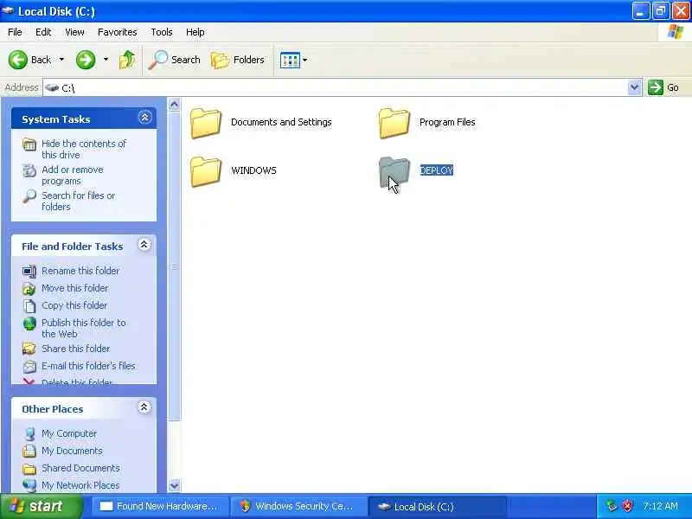This screenshot has height=519, width=692.
Task: Open the Favorites menu
Action: coord(118,32)
